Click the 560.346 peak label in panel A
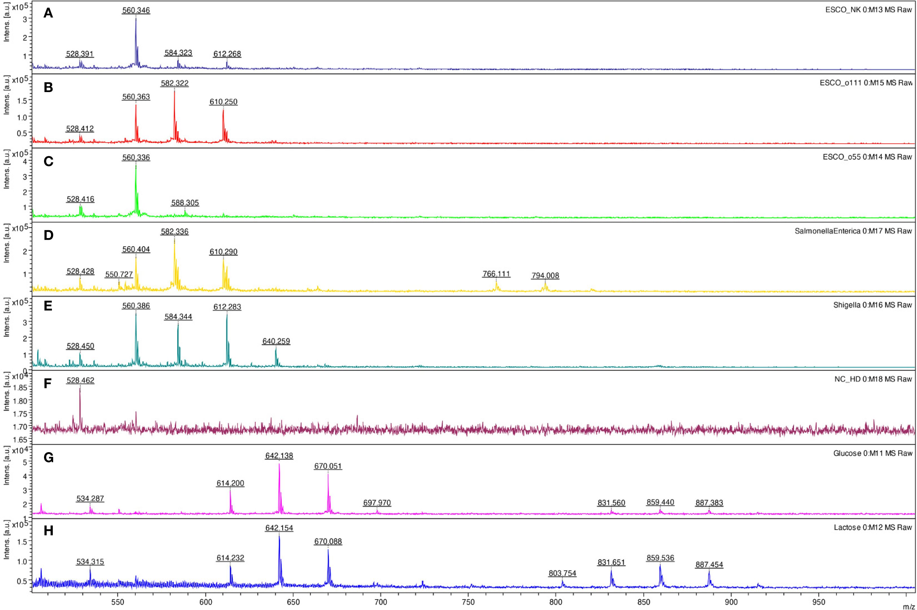The image size is (917, 610). pyautogui.click(x=136, y=10)
